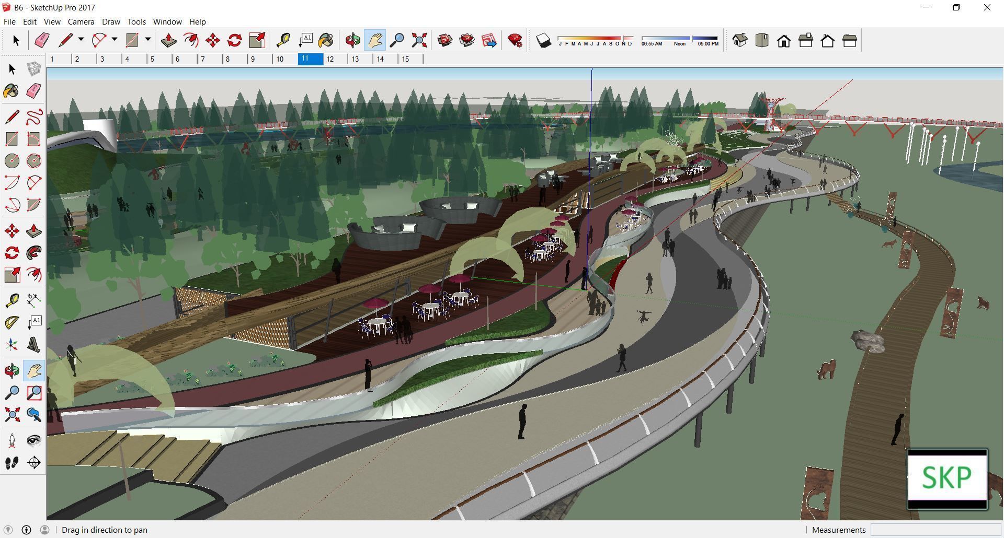Open the Camera menu
The height and width of the screenshot is (538, 1004).
pos(81,21)
